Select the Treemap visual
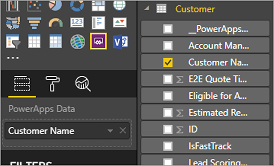This screenshot has width=274, height=166. point(98,6)
